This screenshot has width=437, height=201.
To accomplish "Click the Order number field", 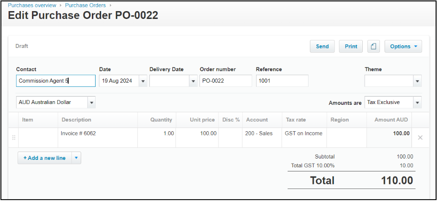I will coord(225,81).
